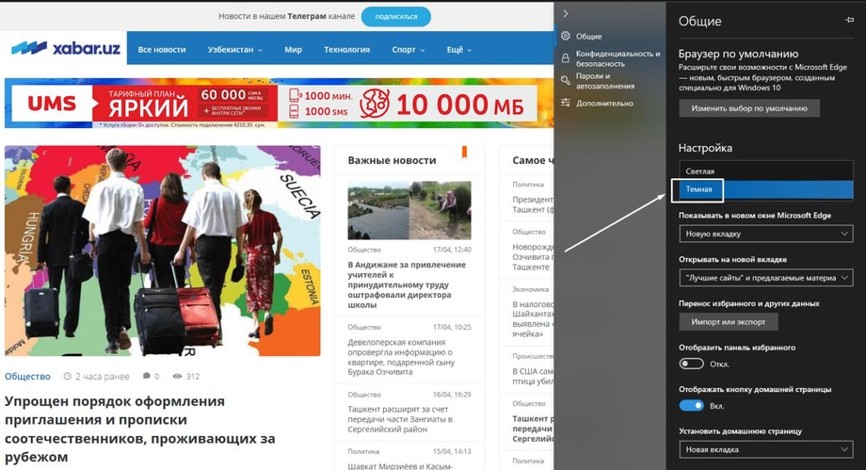
Task: Pin the settings pane with pin icon
Action: point(849,21)
